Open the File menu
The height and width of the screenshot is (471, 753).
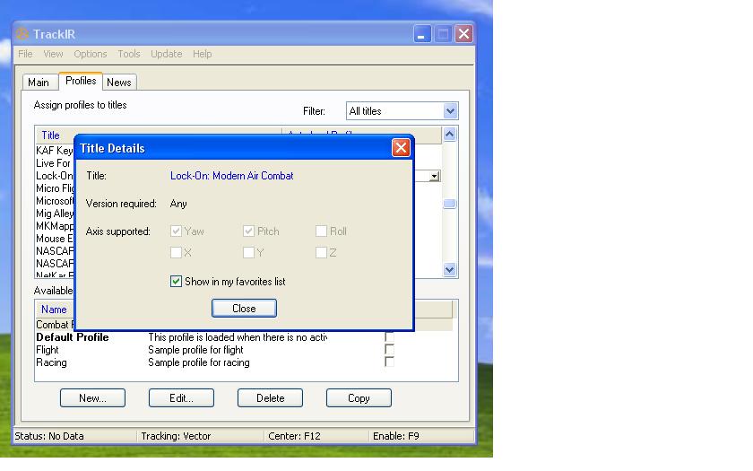pos(25,54)
